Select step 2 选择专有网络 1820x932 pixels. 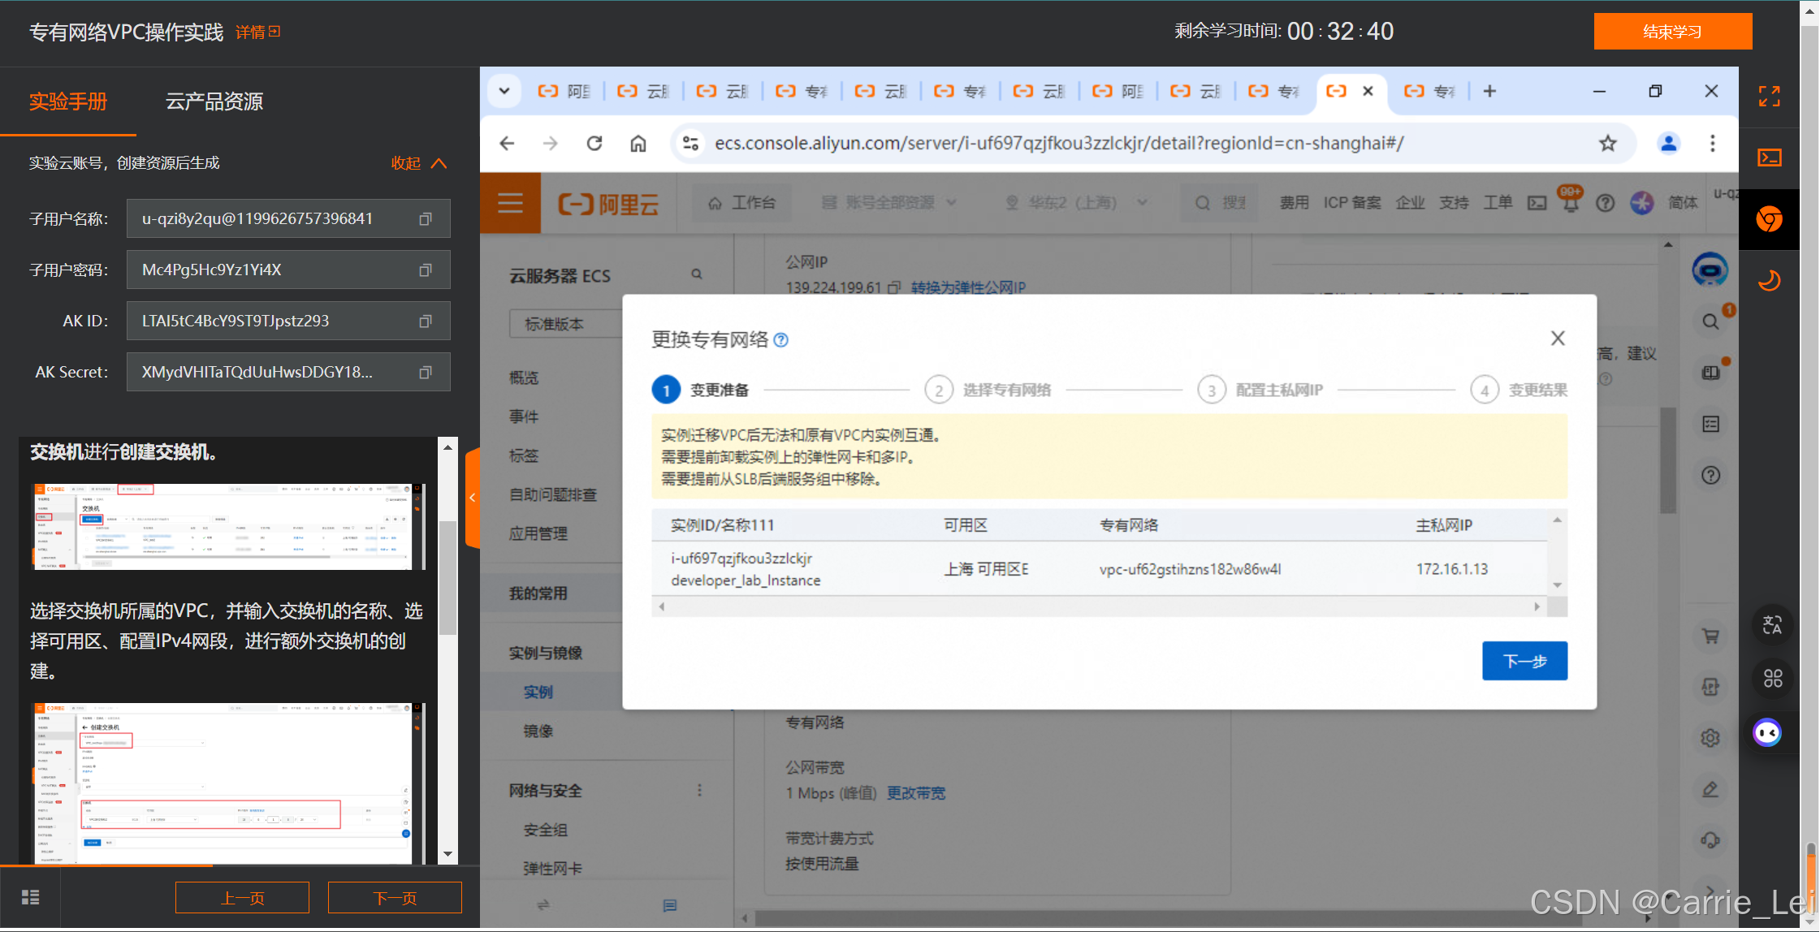point(988,390)
